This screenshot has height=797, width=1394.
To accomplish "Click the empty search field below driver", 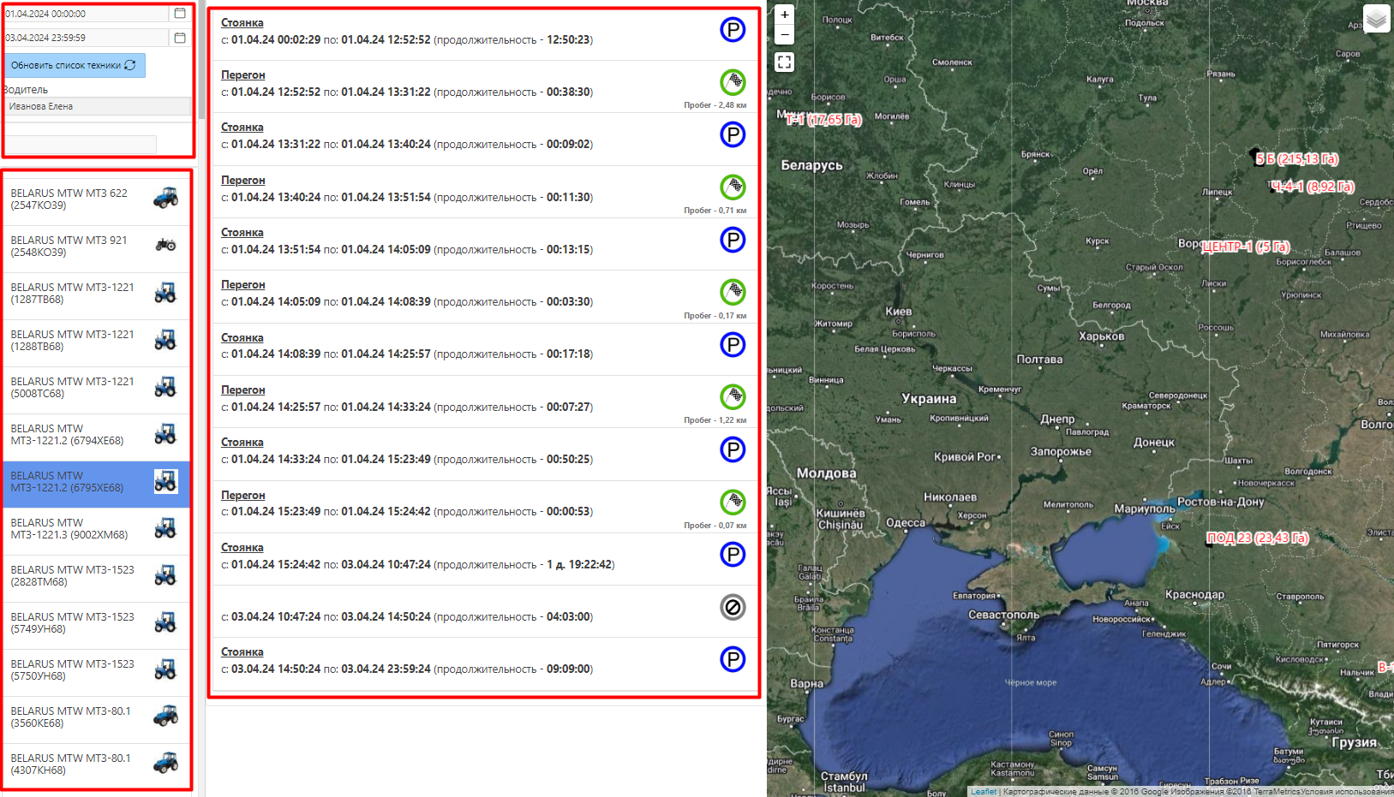I will 81,144.
